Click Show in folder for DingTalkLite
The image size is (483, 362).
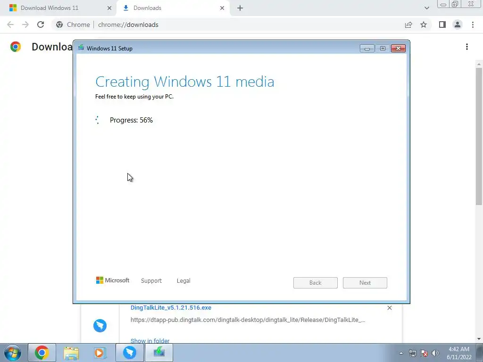(150, 340)
